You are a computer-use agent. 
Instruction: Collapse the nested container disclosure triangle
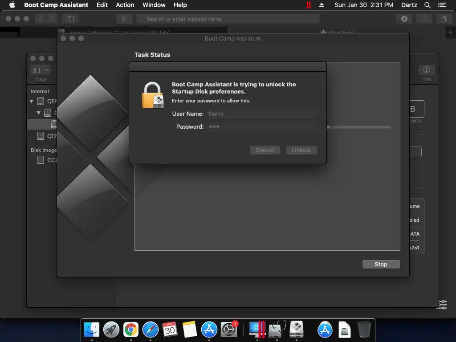38,113
